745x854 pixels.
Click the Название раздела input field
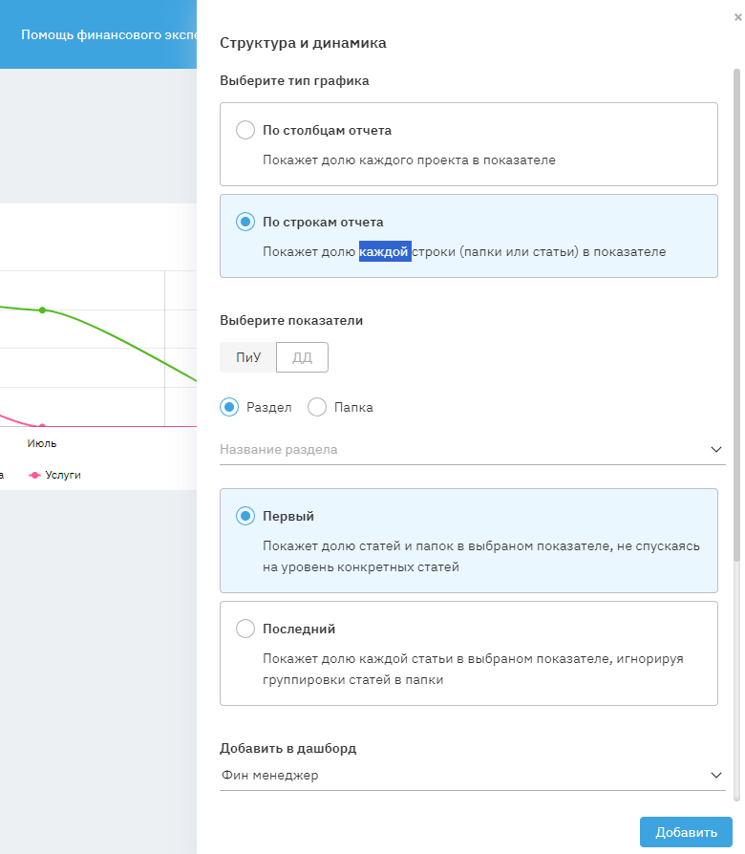[x=458, y=449]
